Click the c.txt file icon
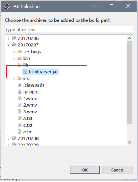 coord(20,125)
